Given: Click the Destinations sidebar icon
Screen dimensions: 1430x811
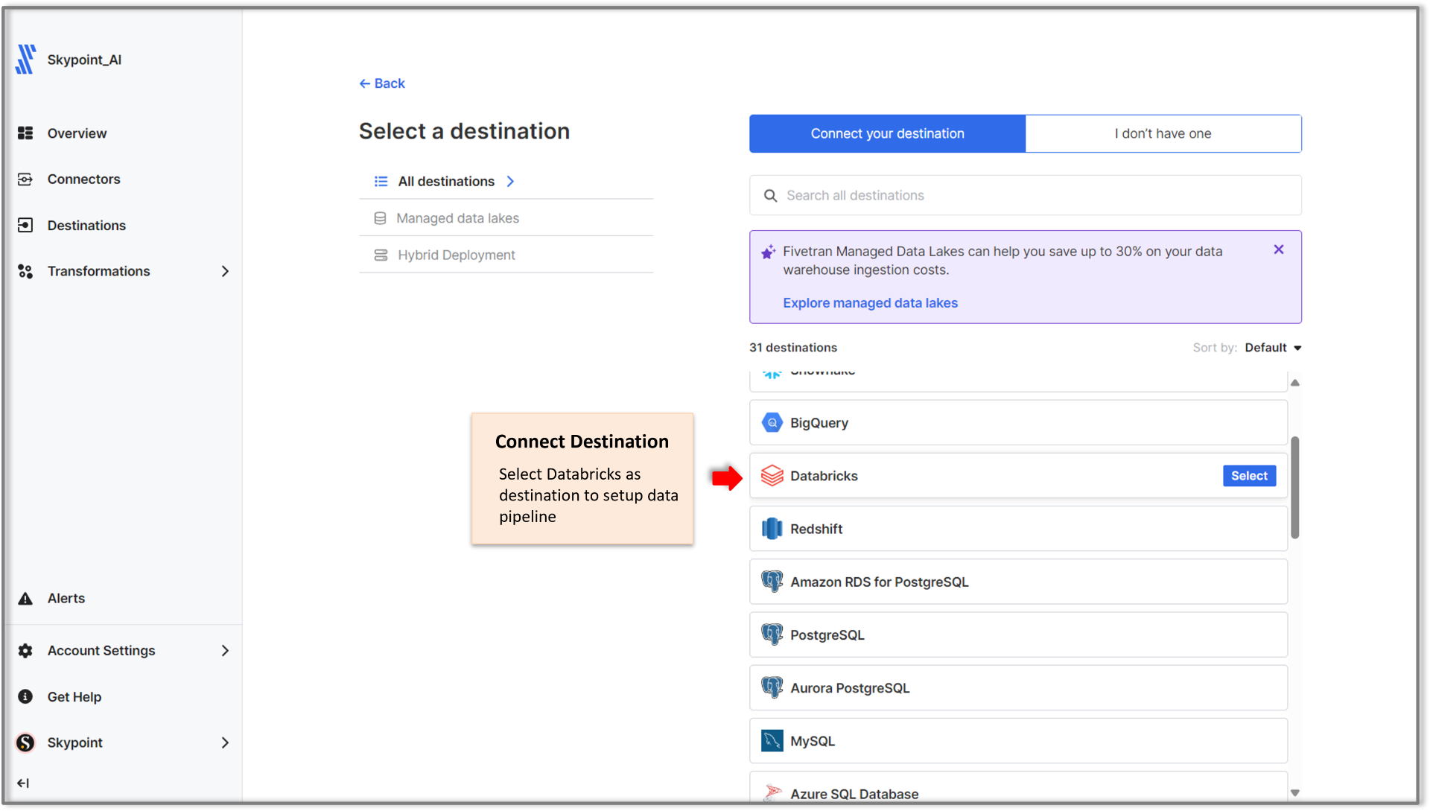Looking at the screenshot, I should (x=25, y=226).
